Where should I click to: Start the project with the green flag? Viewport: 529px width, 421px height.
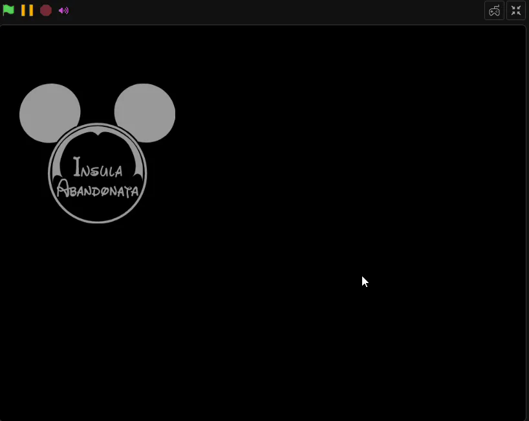pyautogui.click(x=8, y=10)
